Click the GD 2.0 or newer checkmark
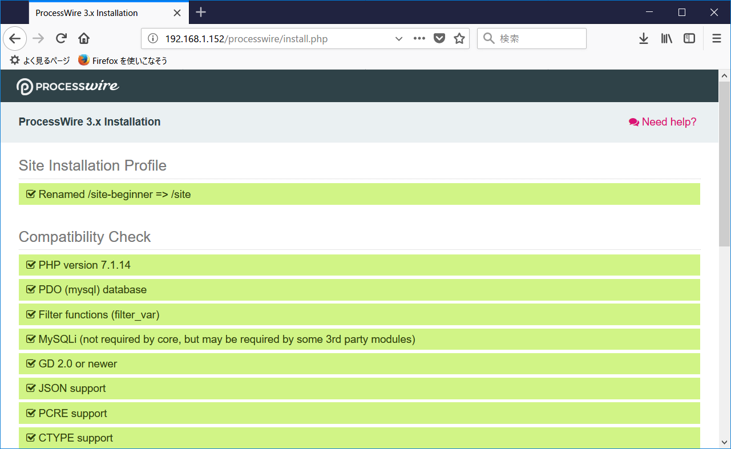 pos(31,363)
